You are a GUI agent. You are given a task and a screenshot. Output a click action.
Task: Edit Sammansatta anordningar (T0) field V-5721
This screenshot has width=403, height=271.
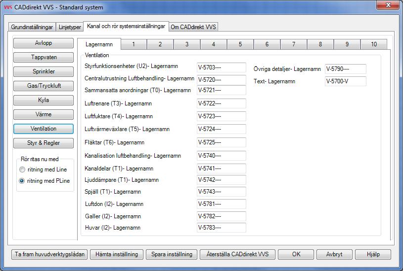222,90
